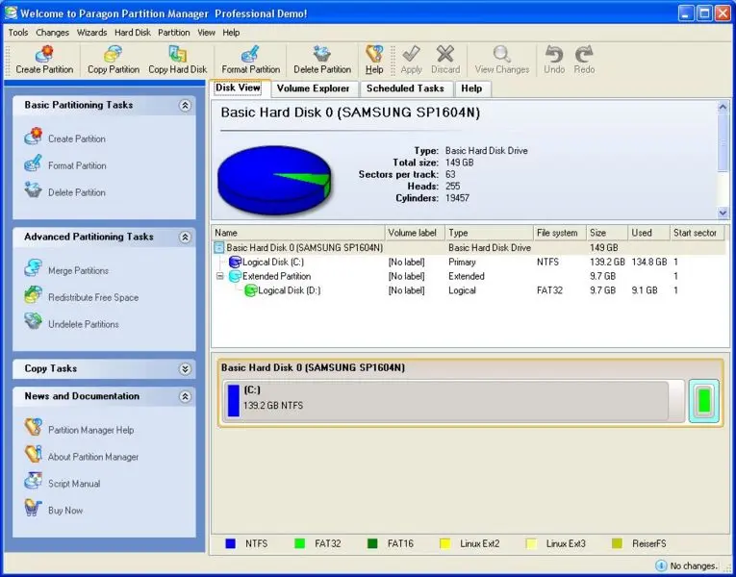736x577 pixels.
Task: Collapse the Extended Partition tree node
Action: click(x=219, y=276)
